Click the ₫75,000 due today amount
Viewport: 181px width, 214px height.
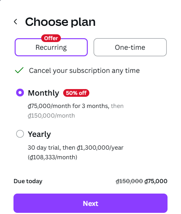pyautogui.click(x=156, y=181)
